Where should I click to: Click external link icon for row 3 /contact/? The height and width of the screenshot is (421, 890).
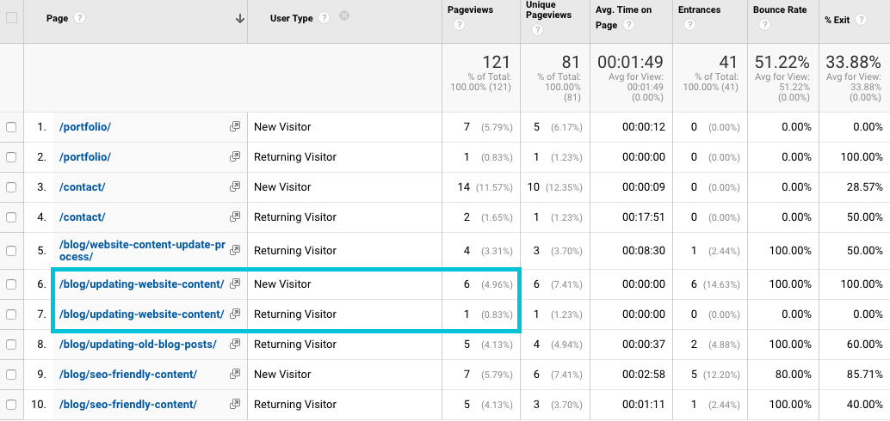[x=234, y=187]
